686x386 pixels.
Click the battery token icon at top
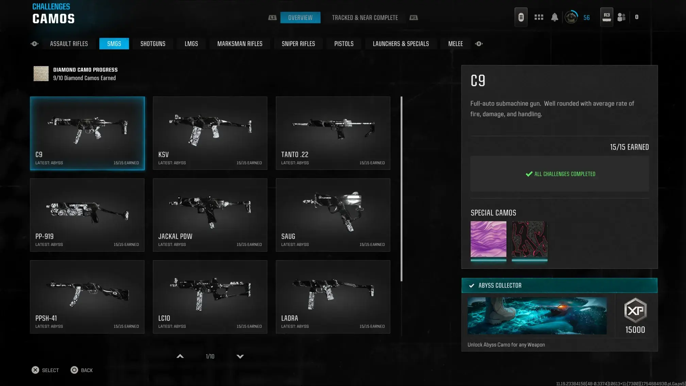pos(521,17)
